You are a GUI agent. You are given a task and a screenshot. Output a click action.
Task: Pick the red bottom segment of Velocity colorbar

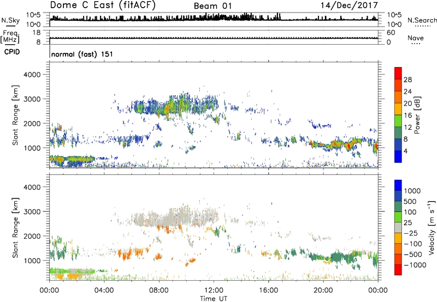click(x=398, y=270)
